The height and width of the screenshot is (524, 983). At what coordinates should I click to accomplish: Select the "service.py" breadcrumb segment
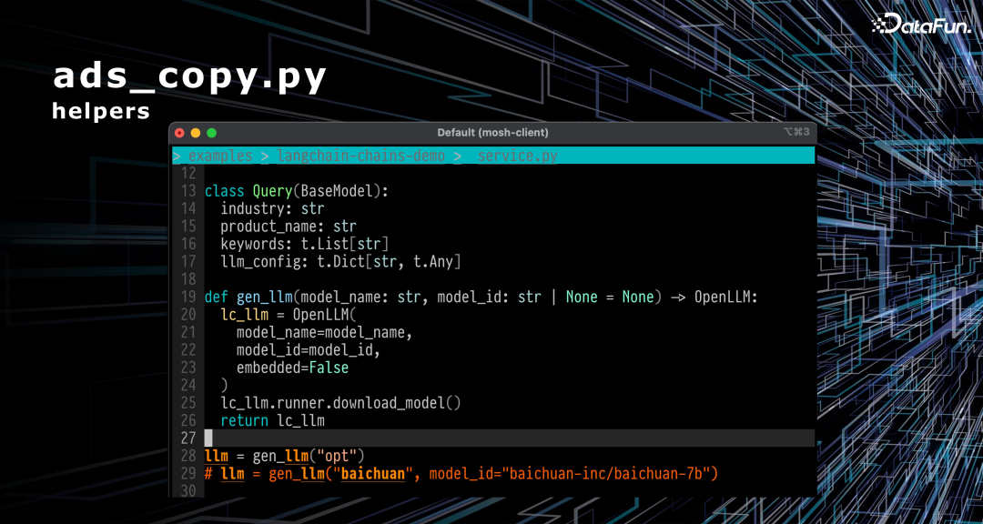pyautogui.click(x=517, y=156)
